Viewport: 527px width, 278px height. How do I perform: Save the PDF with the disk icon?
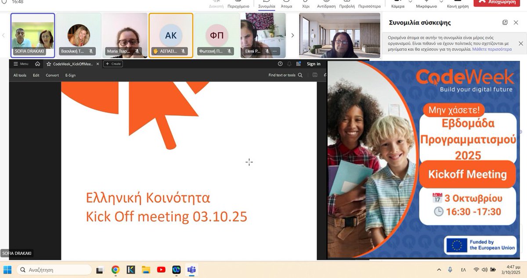click(x=315, y=75)
